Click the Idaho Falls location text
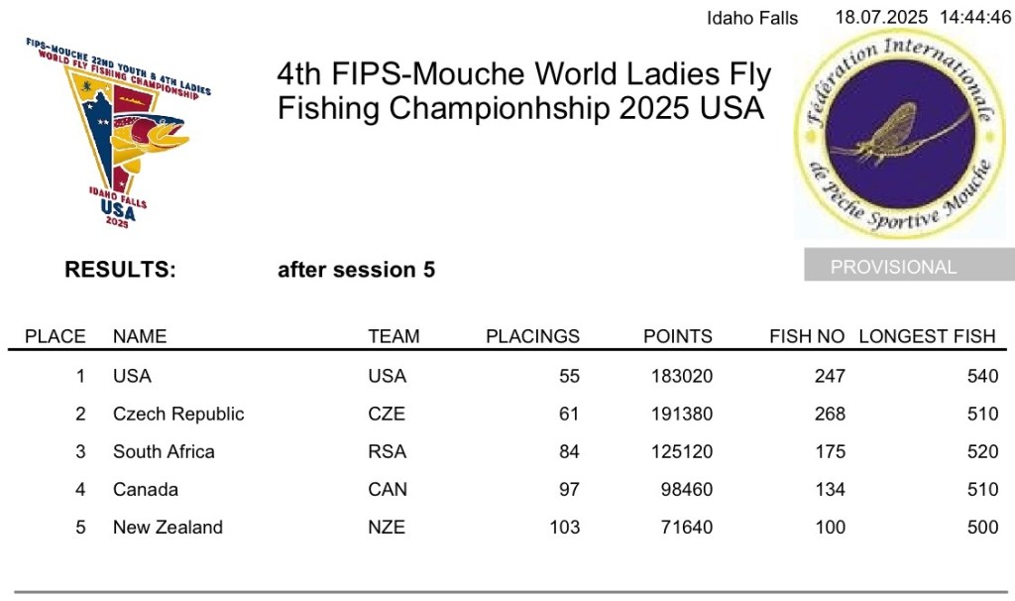This screenshot has height=601, width=1015. click(752, 18)
